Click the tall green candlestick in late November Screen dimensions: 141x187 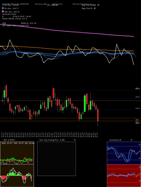pos(85,103)
